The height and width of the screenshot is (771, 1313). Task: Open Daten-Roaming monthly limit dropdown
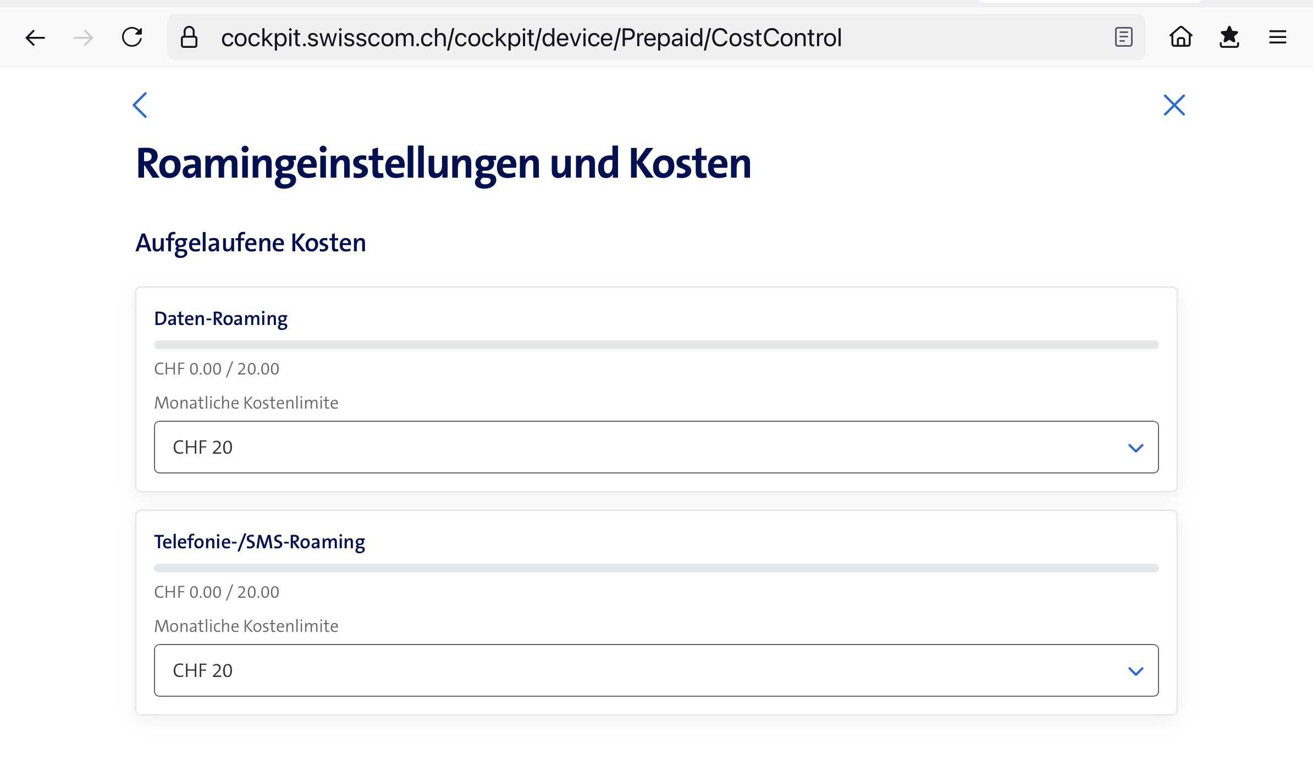coord(655,447)
